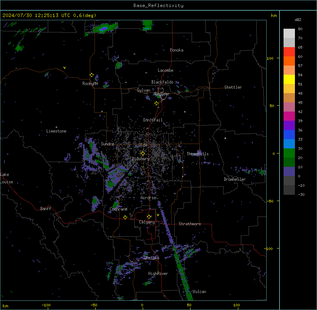
Task: Pick the bright yellow legend swatch between 51 and 54
Action: tap(289, 79)
